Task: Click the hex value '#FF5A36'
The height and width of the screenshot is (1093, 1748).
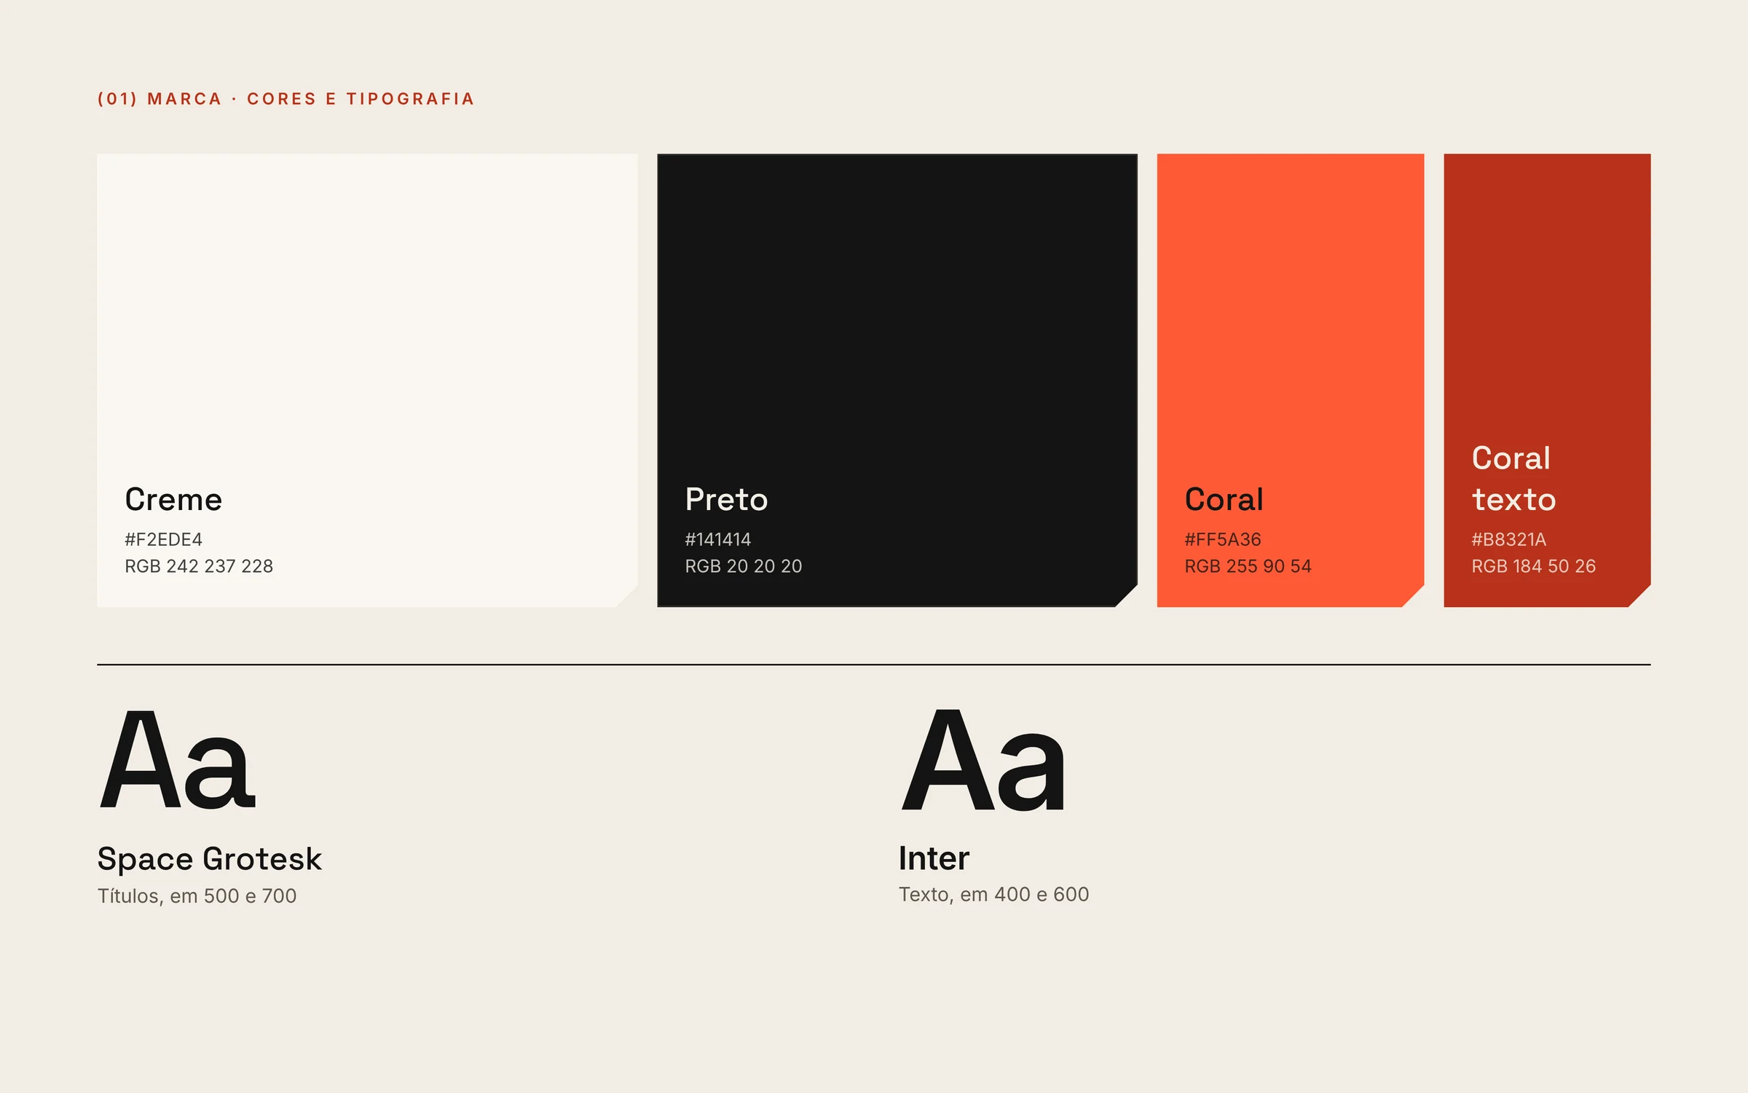Action: [x=1222, y=539]
